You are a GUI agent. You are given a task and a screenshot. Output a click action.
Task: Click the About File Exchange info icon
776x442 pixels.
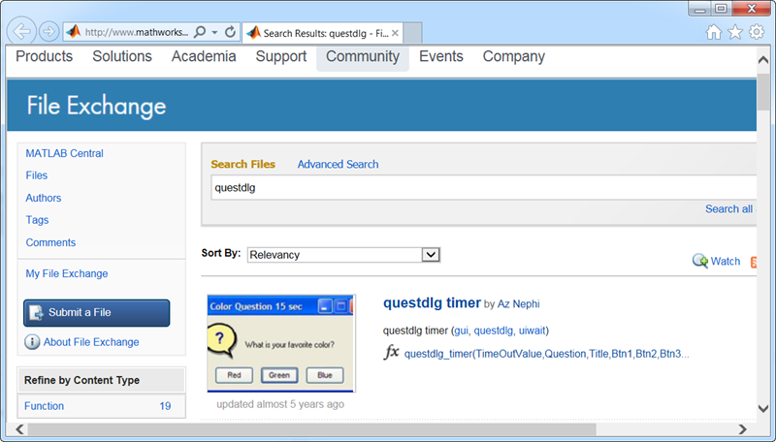32,342
